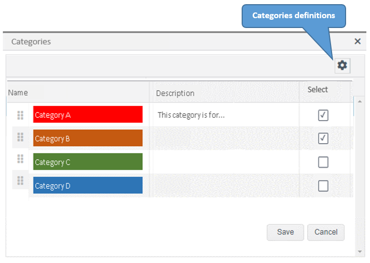Uncheck the Category A select checkbox

click(323, 115)
